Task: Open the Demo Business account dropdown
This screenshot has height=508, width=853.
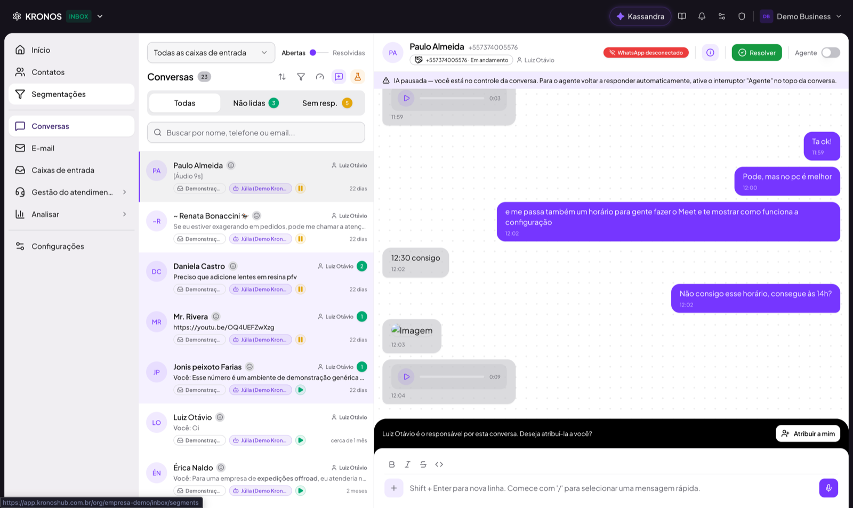Action: pos(801,17)
